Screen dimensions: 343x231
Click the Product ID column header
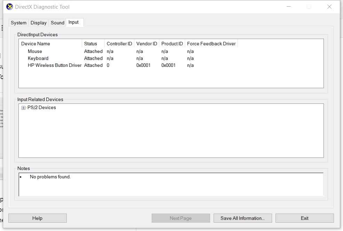pos(172,44)
